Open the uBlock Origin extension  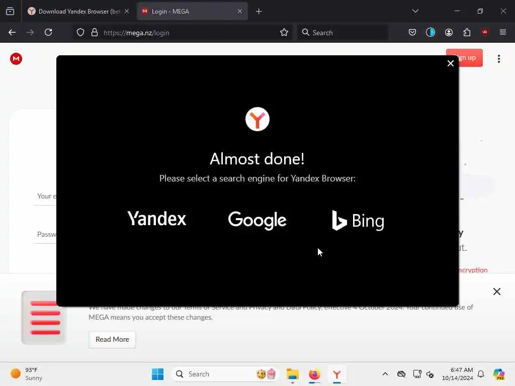coord(485,32)
